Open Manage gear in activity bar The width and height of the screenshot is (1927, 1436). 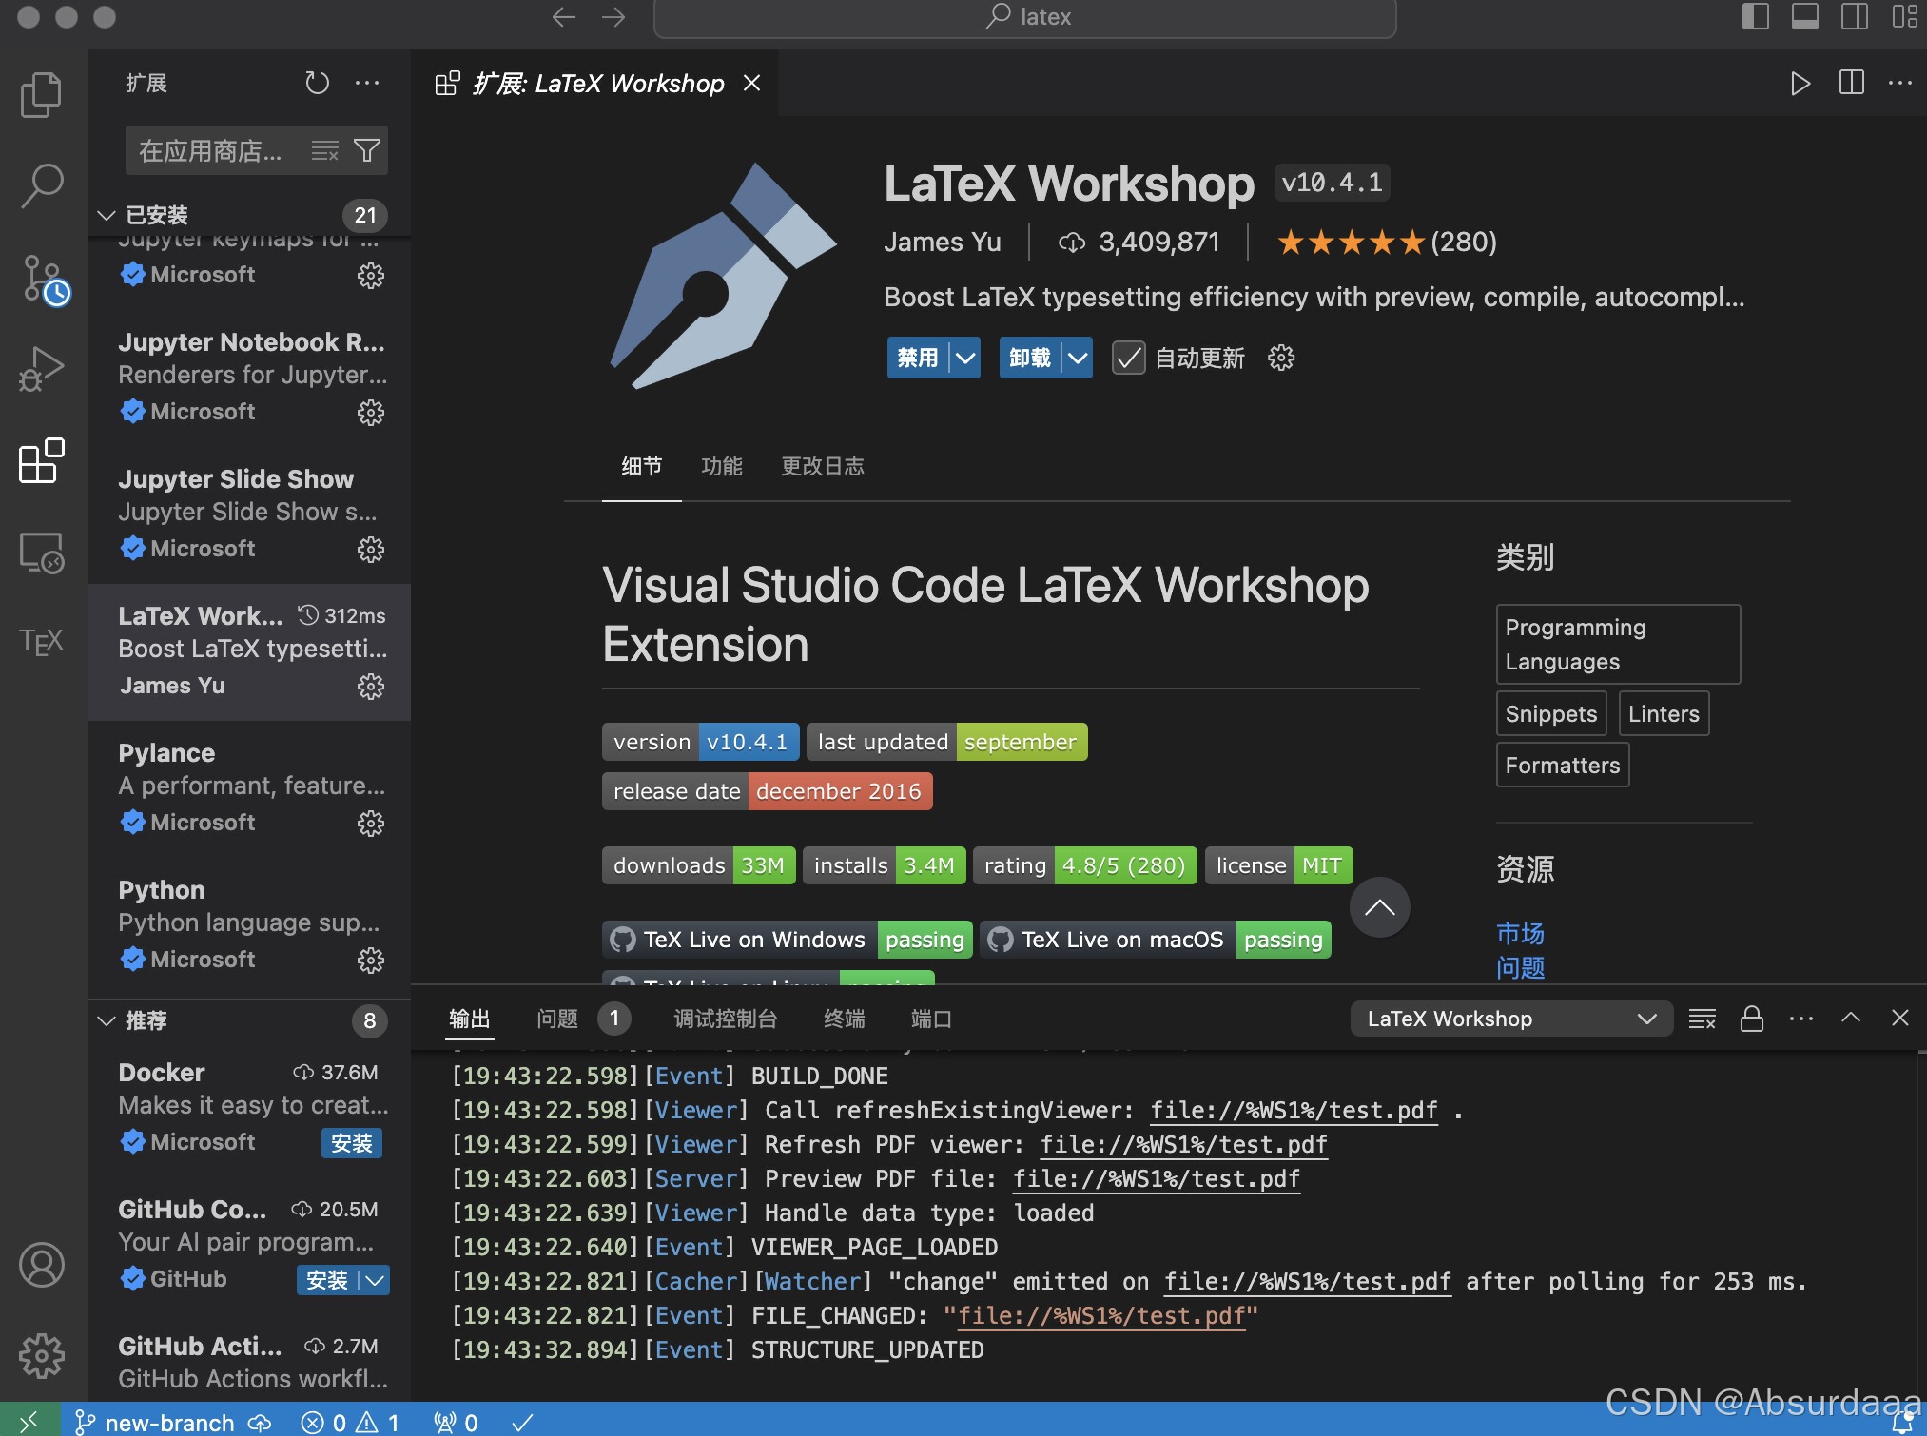[42, 1355]
